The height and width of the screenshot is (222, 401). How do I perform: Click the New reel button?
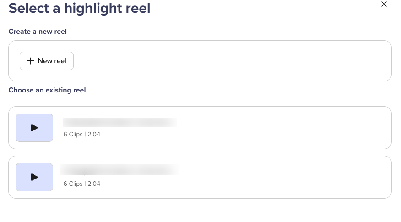coord(47,61)
